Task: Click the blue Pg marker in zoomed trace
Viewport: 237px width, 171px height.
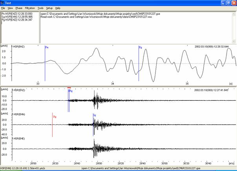Action: tap(139, 64)
